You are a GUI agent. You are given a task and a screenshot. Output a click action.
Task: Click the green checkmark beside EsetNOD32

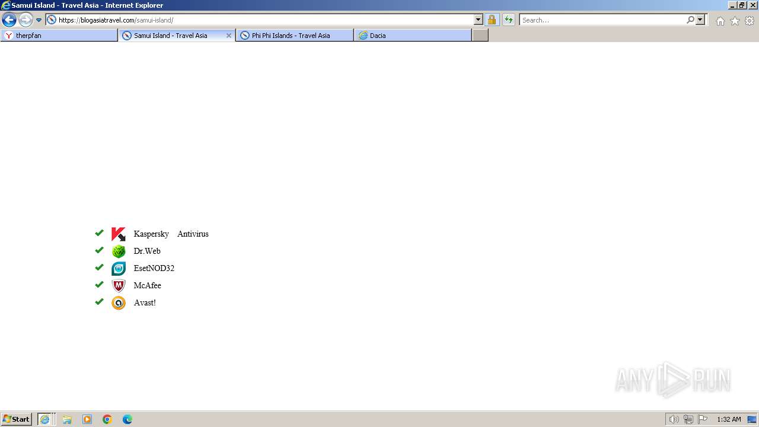click(x=99, y=267)
